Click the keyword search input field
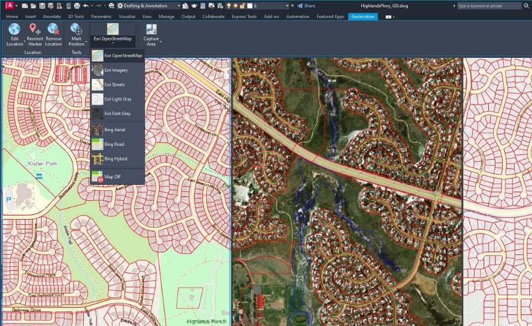Image resolution: width=532 pixels, height=326 pixels. (489, 6)
